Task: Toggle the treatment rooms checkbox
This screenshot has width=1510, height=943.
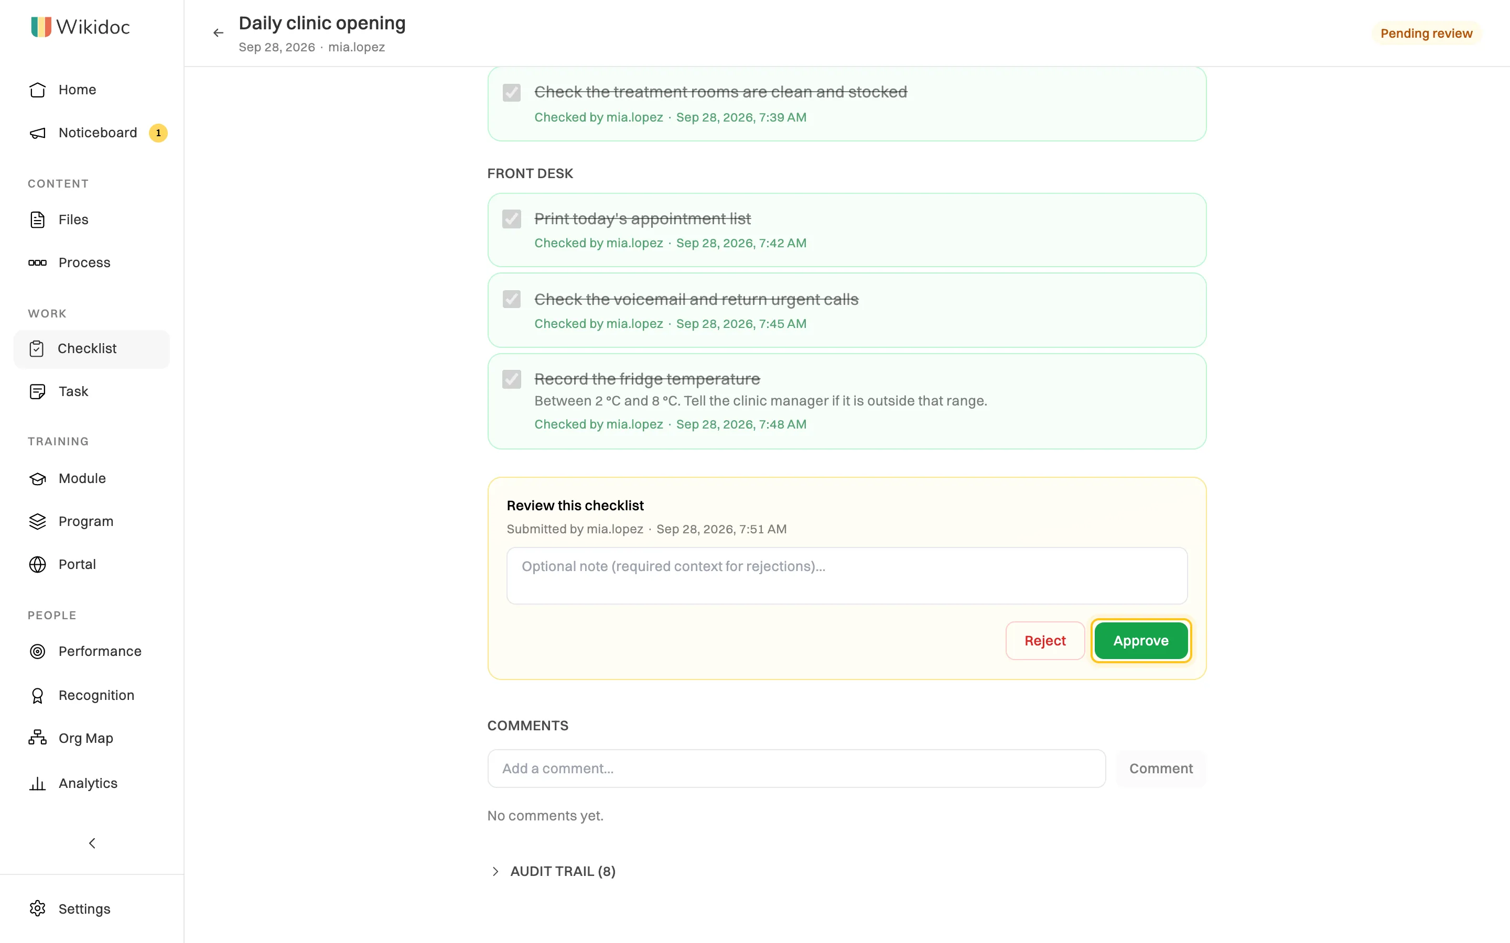Action: (x=512, y=93)
